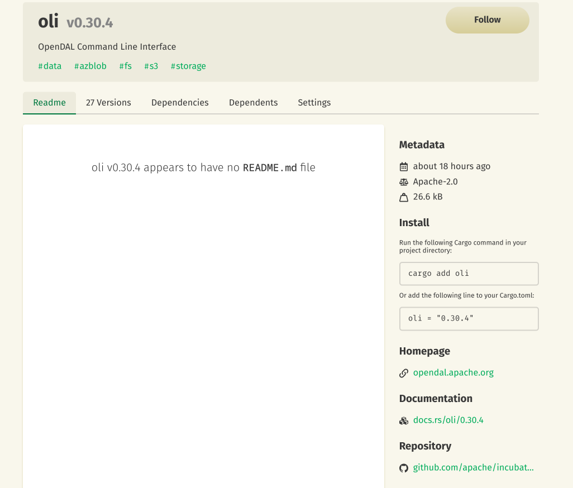
Task: Switch to the Dependencies tab
Action: [x=180, y=102]
